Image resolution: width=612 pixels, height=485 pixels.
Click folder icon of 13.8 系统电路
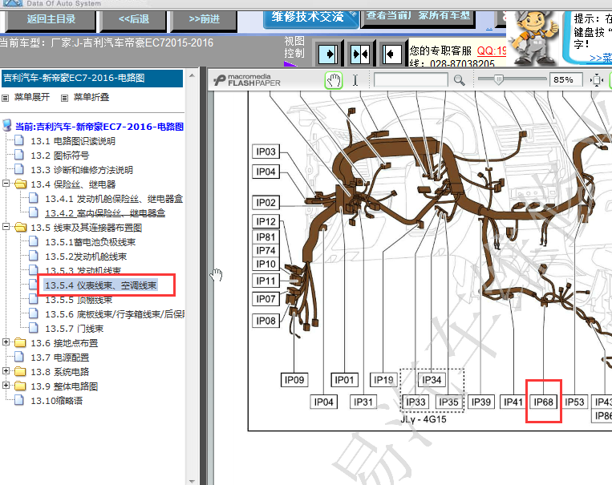click(20, 371)
